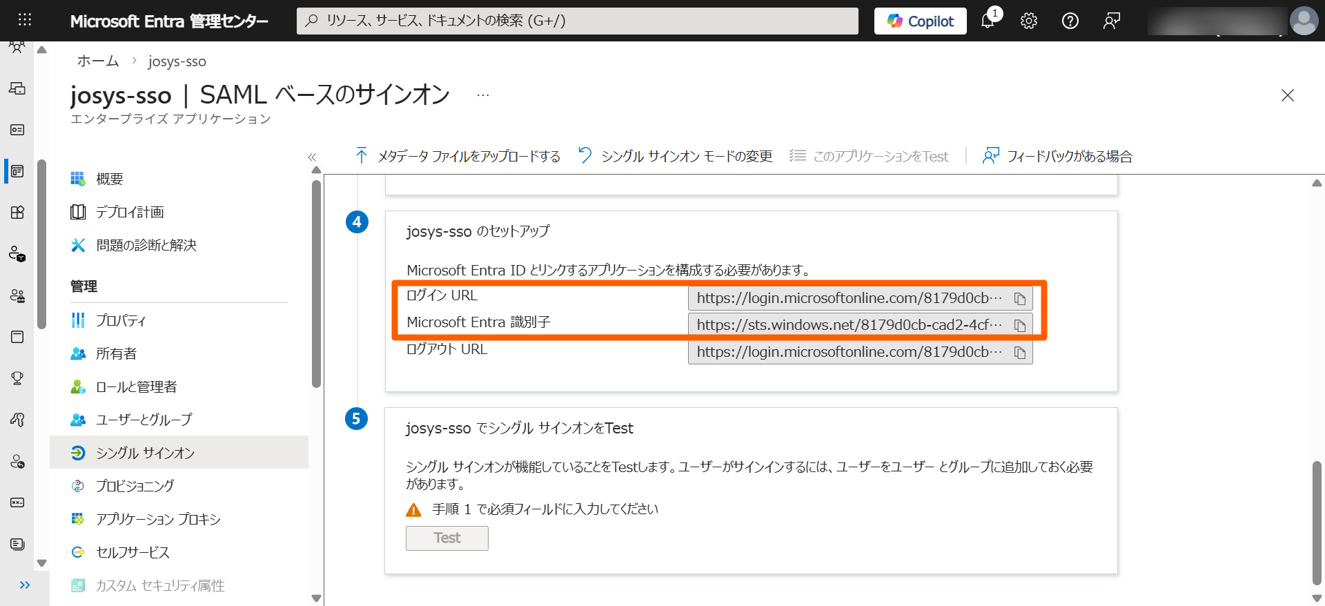The width and height of the screenshot is (1325, 606).
Task: Select ユーザーとグループ menu item
Action: click(144, 420)
